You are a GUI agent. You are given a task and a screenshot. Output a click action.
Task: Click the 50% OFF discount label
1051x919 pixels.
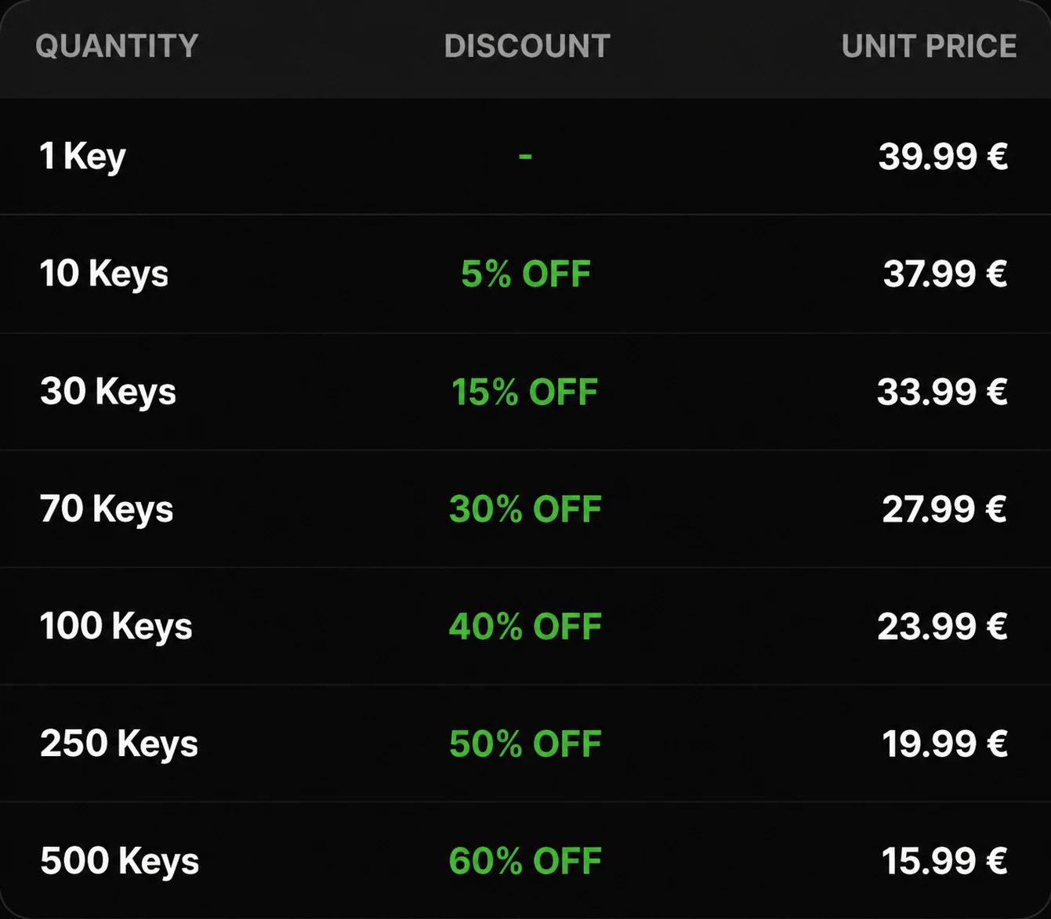[525, 744]
